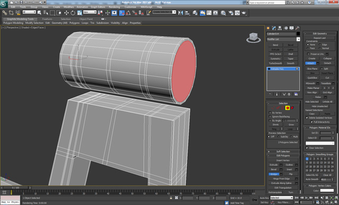Open the Graph Editors menu

coord(98,7)
